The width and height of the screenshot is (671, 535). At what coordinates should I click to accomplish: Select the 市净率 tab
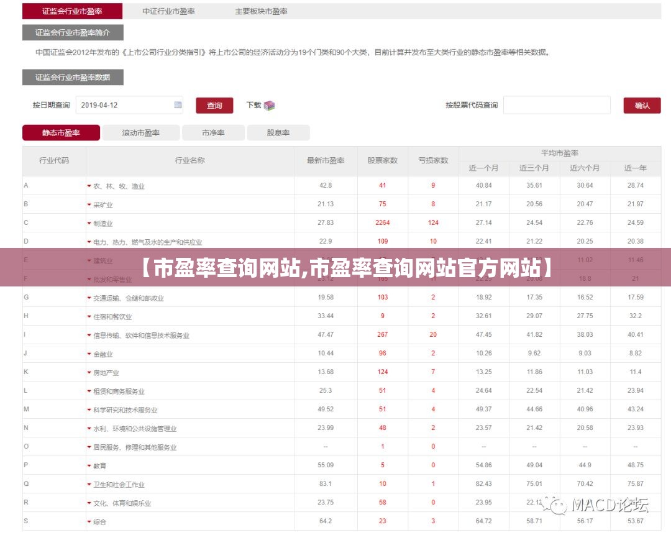tap(213, 133)
